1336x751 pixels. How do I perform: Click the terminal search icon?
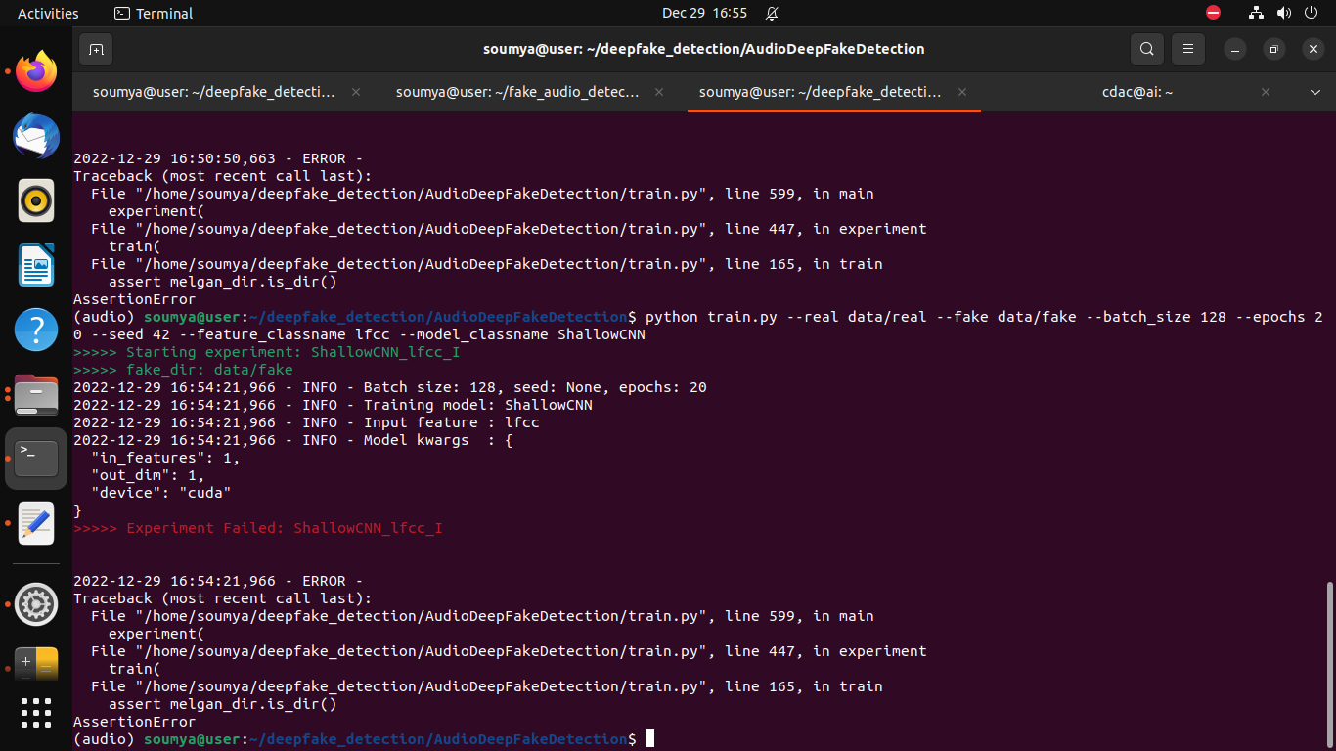pos(1146,48)
